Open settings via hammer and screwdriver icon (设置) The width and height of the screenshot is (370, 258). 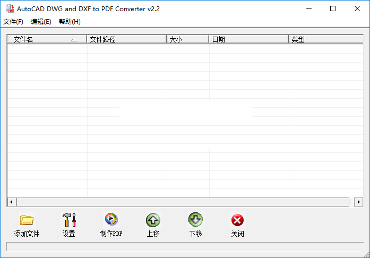[69, 220]
